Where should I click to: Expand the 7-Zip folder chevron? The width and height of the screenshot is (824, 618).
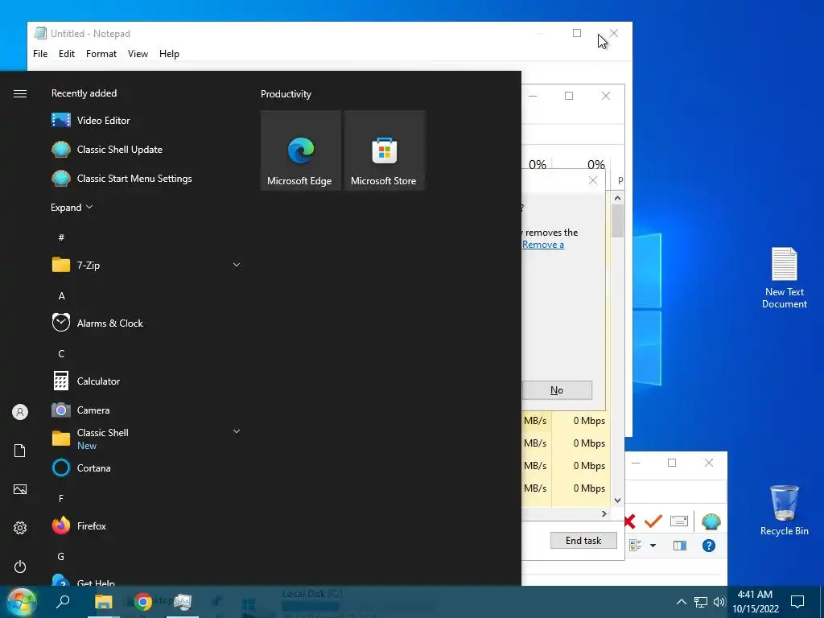[237, 265]
